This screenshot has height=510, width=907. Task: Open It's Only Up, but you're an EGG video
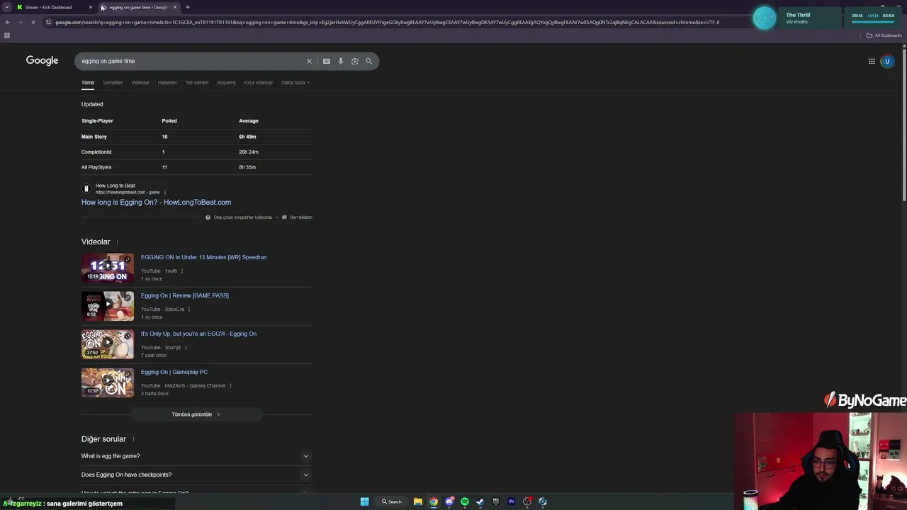coord(198,334)
